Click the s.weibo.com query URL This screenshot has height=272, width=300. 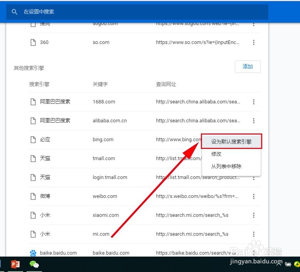197,196
